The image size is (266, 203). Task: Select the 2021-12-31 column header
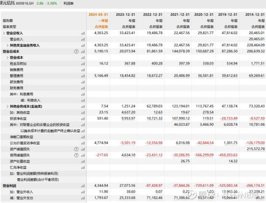coord(180,15)
